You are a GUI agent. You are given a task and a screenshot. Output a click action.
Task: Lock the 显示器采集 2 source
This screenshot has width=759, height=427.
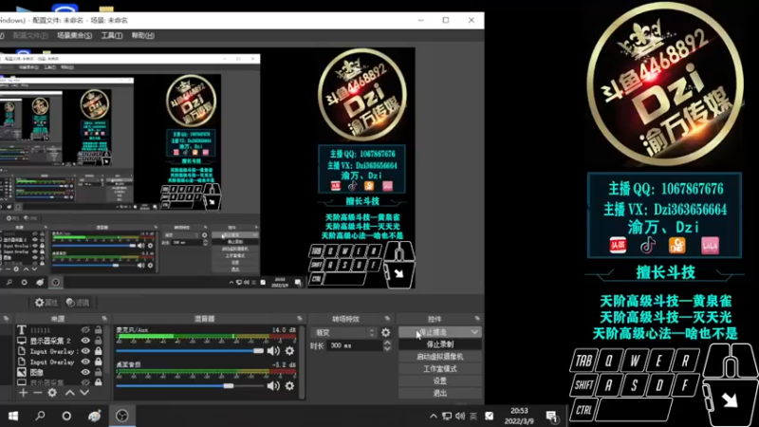click(x=99, y=341)
